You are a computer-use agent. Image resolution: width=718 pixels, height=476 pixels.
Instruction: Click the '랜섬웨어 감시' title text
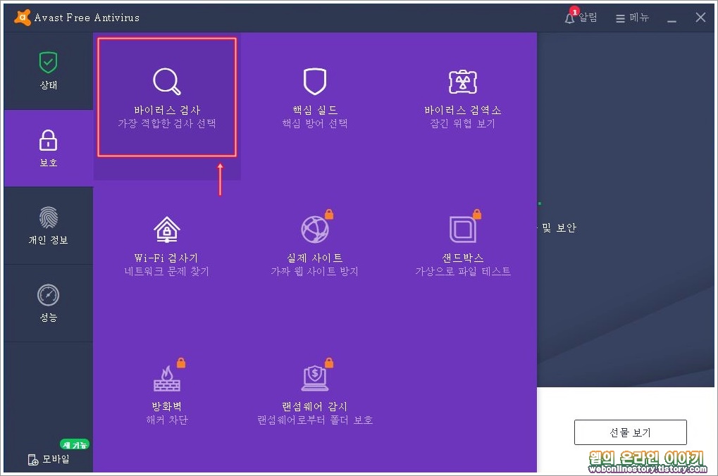[314, 406]
